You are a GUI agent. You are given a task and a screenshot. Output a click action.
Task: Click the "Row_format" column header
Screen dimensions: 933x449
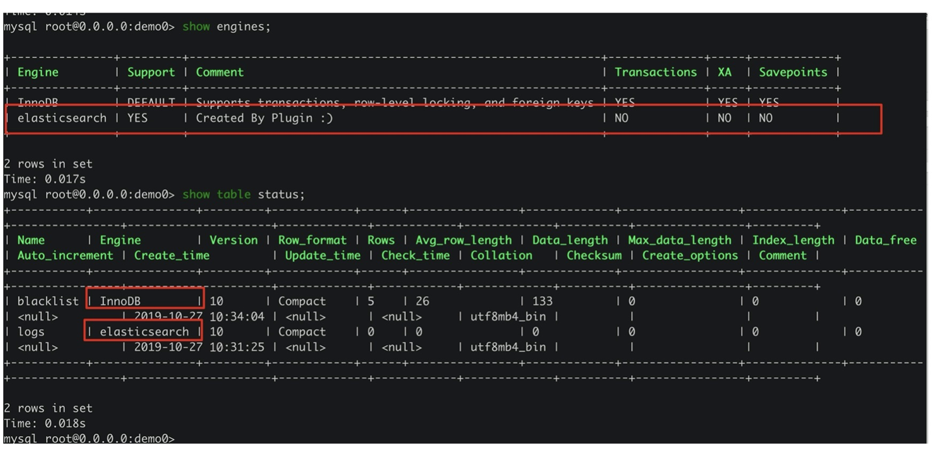click(313, 240)
